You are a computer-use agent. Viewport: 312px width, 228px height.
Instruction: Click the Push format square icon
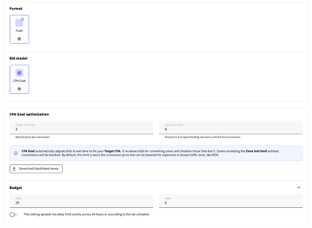[19, 23]
